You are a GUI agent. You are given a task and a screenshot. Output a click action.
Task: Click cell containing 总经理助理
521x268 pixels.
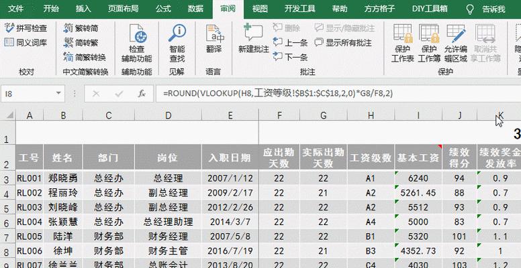tap(168, 222)
